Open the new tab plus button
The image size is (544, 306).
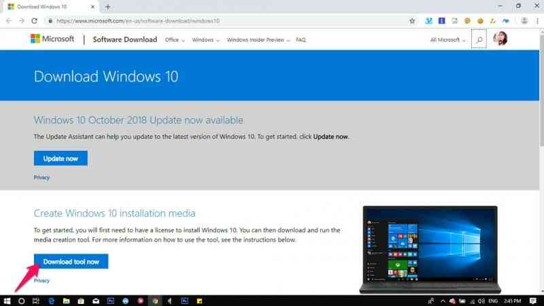click(x=107, y=7)
